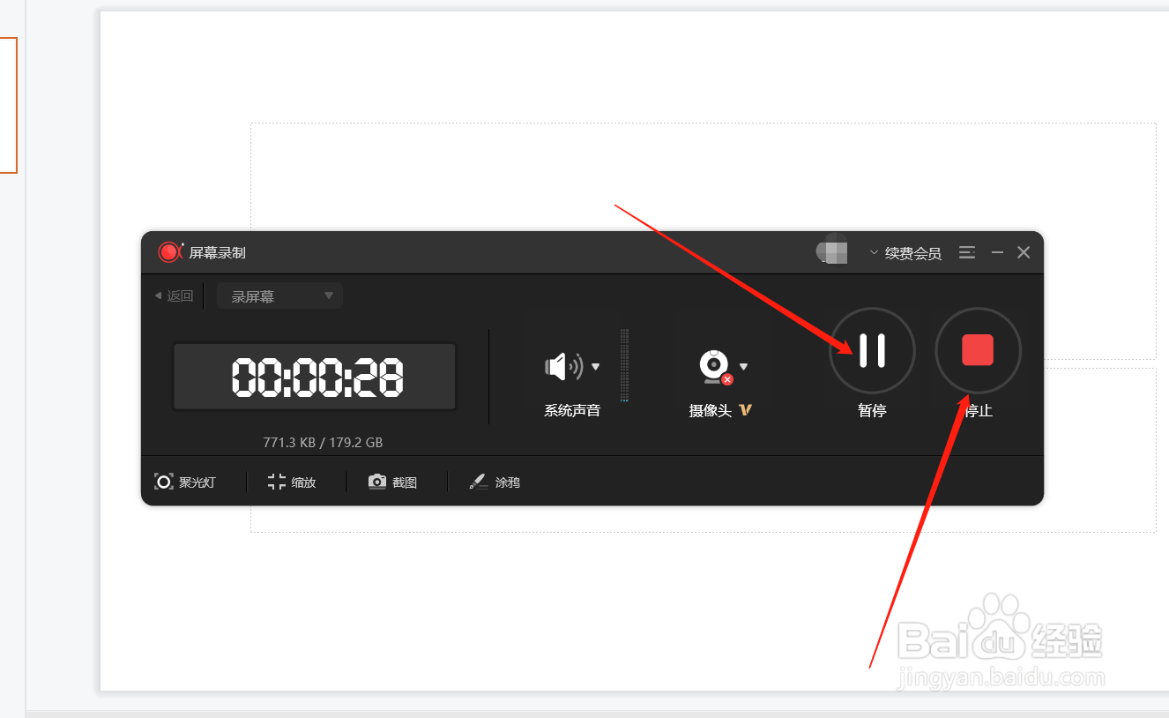Open the 涂鸦 doodle tool
This screenshot has width=1169, height=718.
(x=495, y=482)
